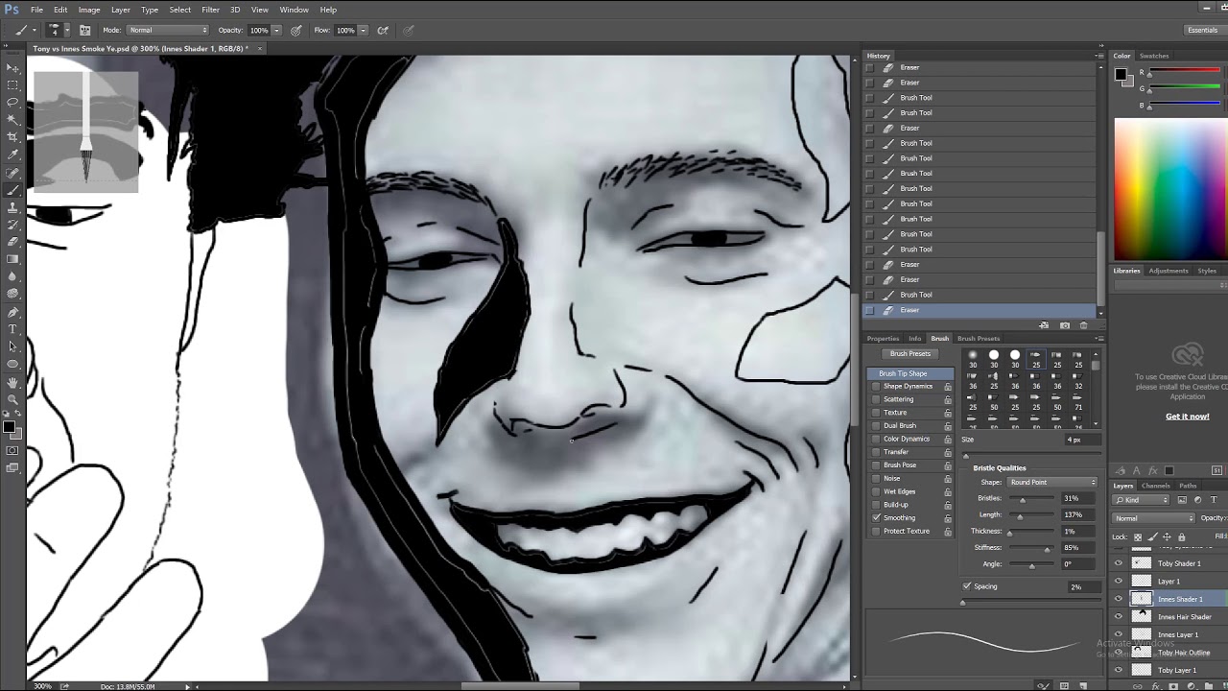This screenshot has height=691, width=1228.
Task: Click the Brush Presets button
Action: 909,353
